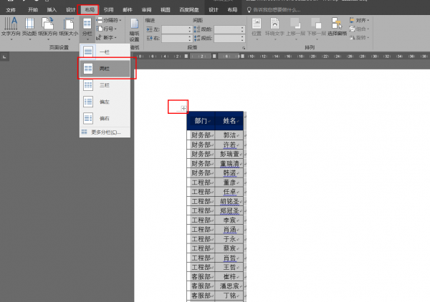Open the 页边距 margins tool
The image size is (430, 302).
[30, 27]
